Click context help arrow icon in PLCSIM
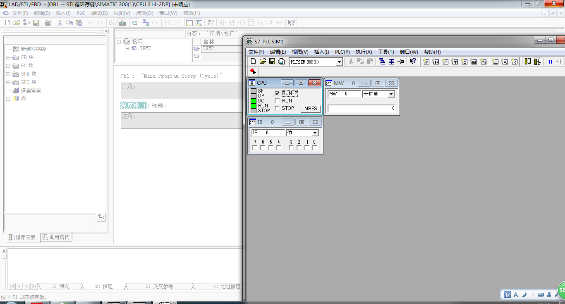 tap(413, 62)
